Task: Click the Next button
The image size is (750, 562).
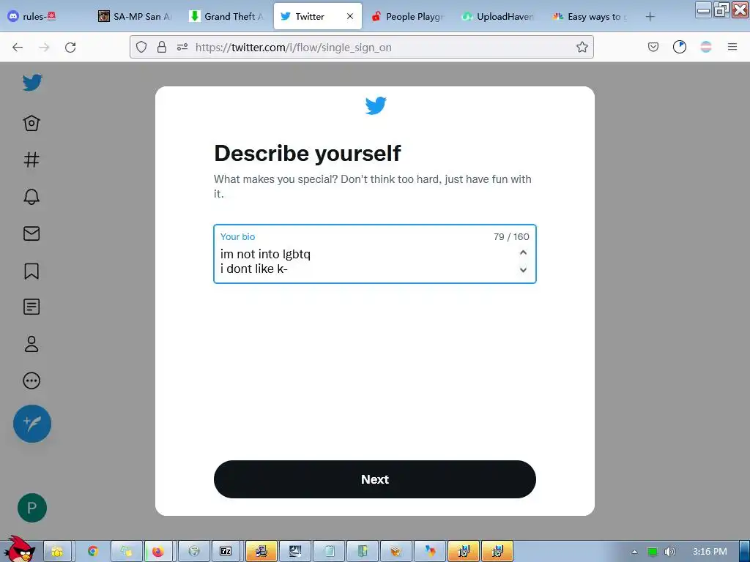Action: point(375,479)
